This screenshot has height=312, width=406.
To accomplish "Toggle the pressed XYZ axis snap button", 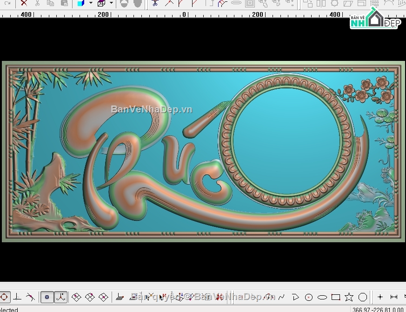I will (x=60, y=297).
